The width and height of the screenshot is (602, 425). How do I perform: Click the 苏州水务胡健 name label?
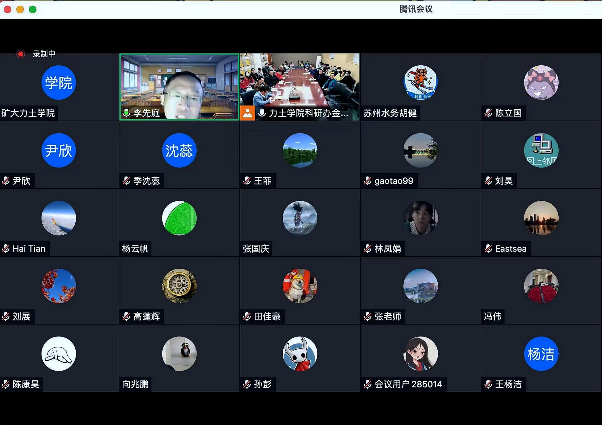pyautogui.click(x=390, y=113)
